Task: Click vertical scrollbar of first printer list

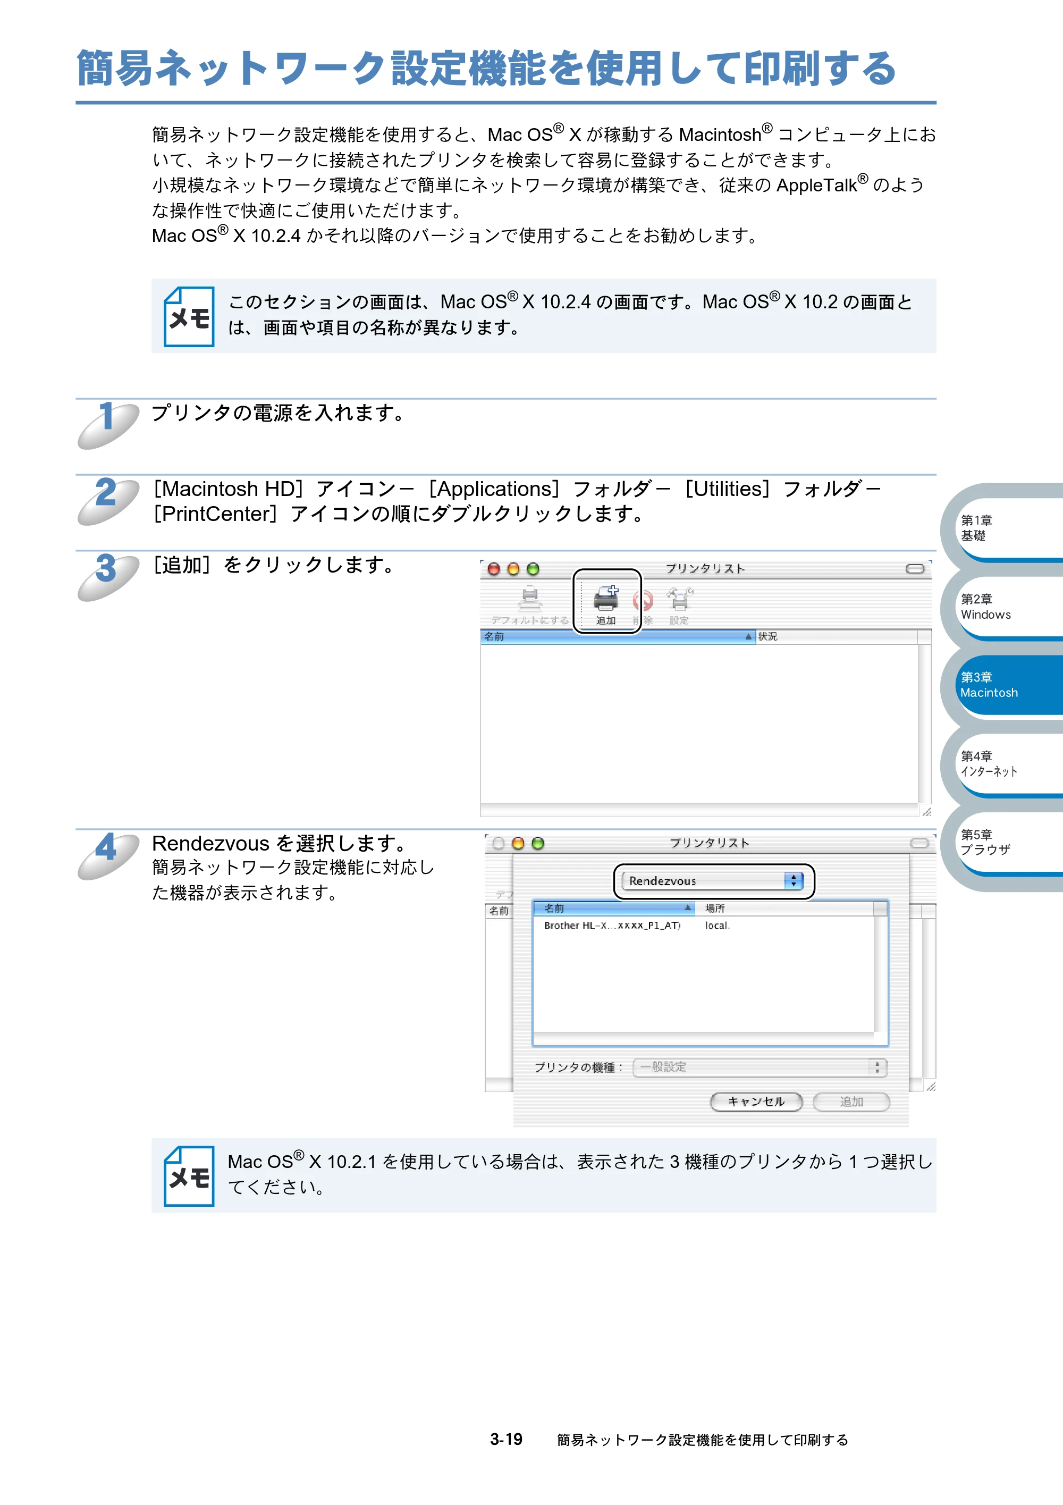Action: 925,723
